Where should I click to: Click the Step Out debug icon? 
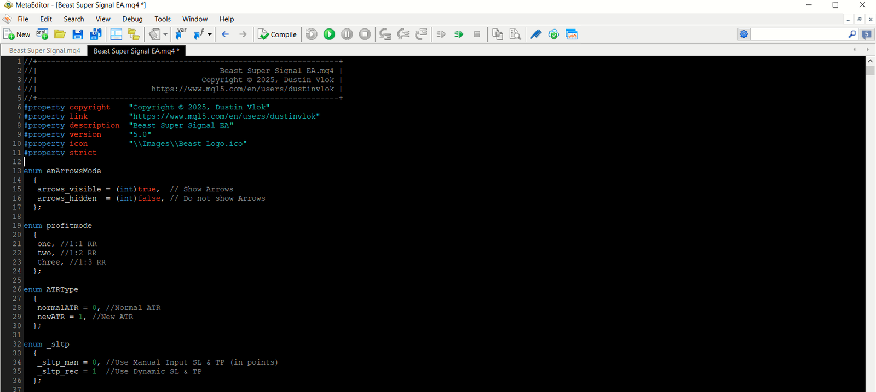pos(421,34)
